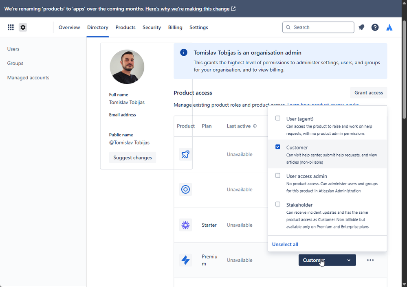Viewport: 407px width, 287px height.
Task: Click the lightning bolt product icon in Premium row
Action: click(185, 260)
